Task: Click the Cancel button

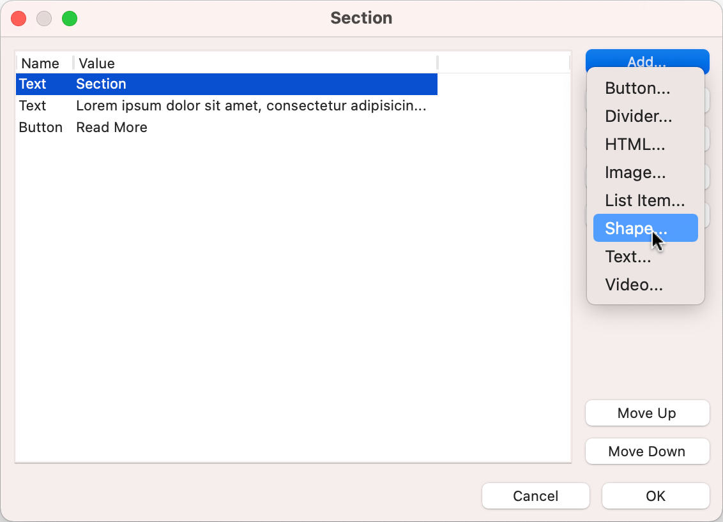Action: (535, 496)
